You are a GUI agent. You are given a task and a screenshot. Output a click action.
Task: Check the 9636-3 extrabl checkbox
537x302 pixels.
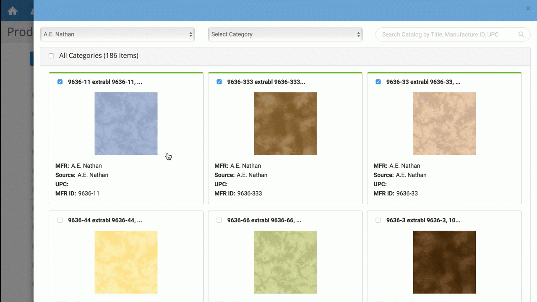pos(378,220)
